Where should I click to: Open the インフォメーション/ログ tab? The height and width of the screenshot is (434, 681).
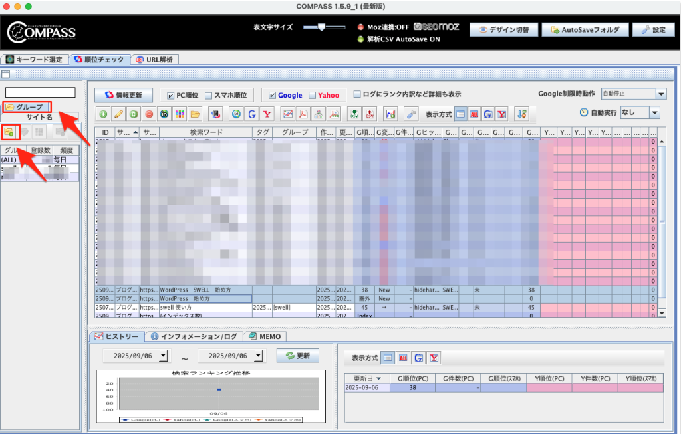point(196,336)
